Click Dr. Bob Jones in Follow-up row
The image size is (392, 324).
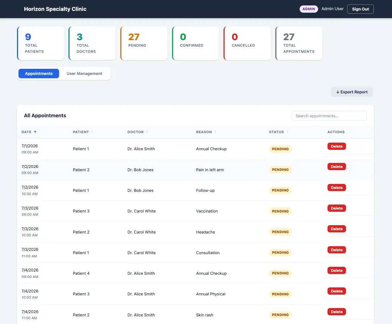(x=140, y=190)
